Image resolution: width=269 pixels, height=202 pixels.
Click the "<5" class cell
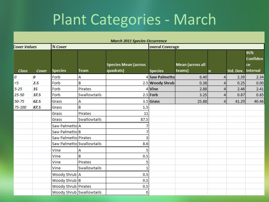pos(17,83)
